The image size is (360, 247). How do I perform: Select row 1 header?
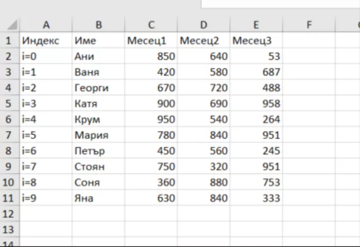point(9,41)
